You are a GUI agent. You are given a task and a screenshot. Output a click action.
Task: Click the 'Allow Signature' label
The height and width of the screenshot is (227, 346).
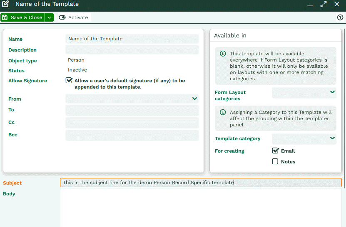[27, 81]
